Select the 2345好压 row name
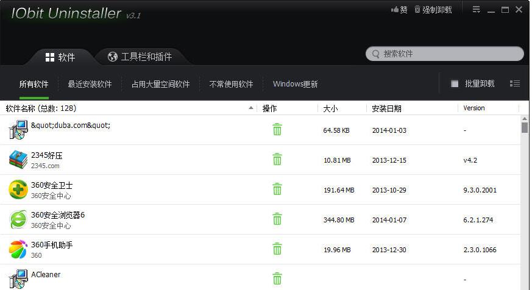The height and width of the screenshot is (290, 532). point(47,155)
